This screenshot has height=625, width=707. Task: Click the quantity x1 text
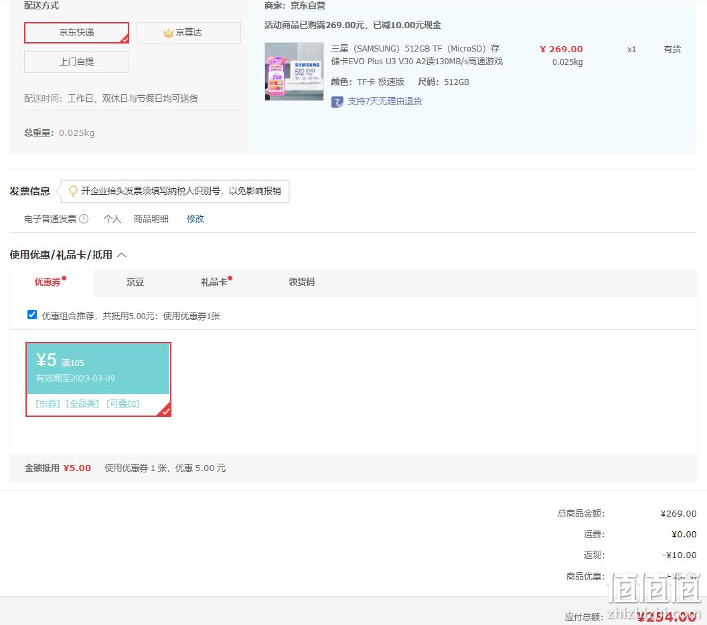click(631, 50)
